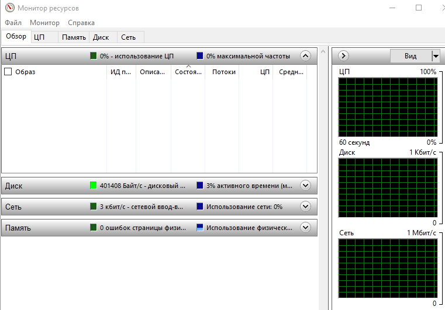Click green network I/O indicator square
Image resolution: width=445 pixels, height=310 pixels.
[94, 207]
